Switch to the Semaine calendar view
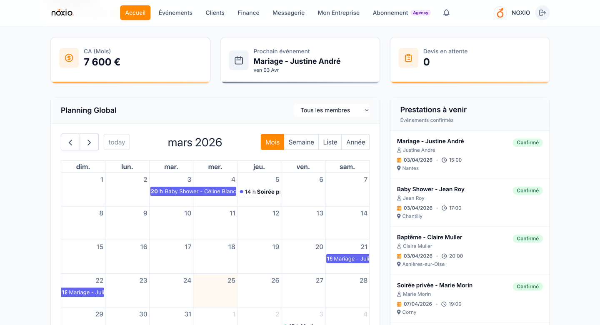Screen dimensions: 600x325 (301, 142)
